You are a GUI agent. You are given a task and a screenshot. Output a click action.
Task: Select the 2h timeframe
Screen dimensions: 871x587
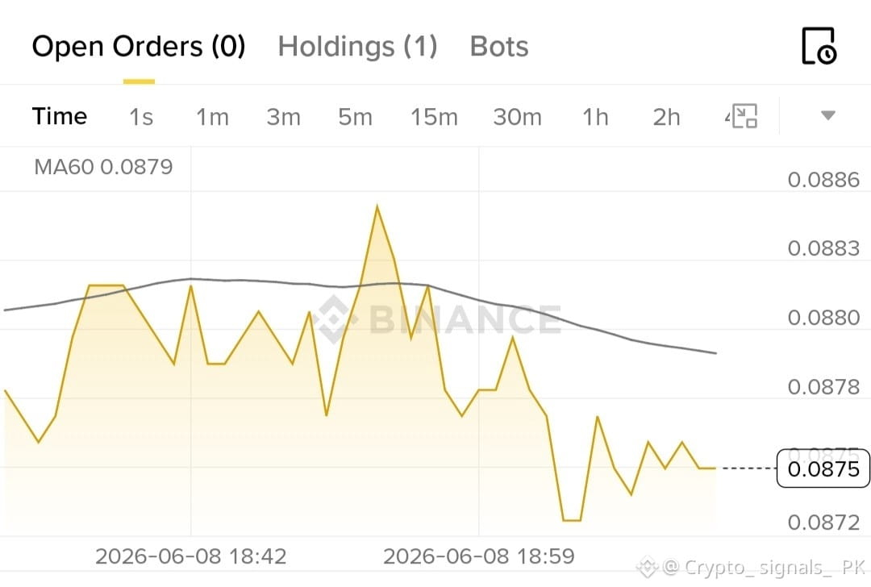[x=666, y=117]
